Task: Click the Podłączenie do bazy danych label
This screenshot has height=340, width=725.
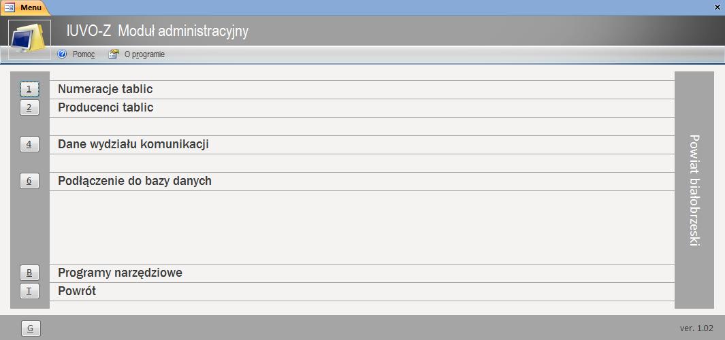Action: click(135, 181)
